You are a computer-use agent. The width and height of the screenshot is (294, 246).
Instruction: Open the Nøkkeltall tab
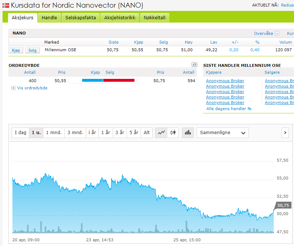[x=155, y=18]
